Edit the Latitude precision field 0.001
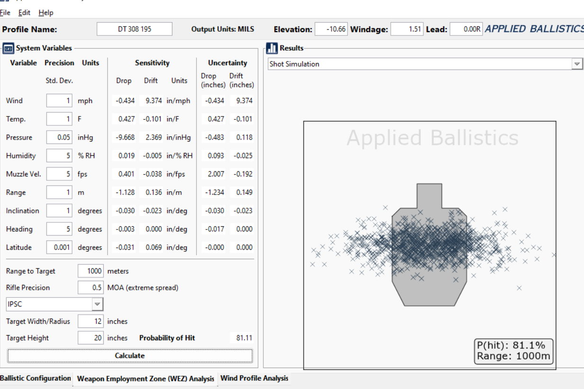The height and width of the screenshot is (389, 584). pyautogui.click(x=59, y=248)
